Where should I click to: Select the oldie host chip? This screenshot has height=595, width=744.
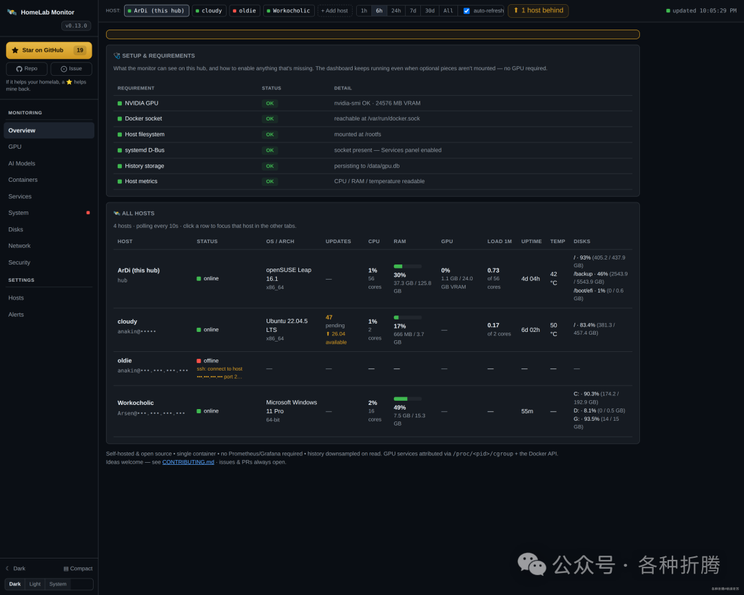pos(245,10)
